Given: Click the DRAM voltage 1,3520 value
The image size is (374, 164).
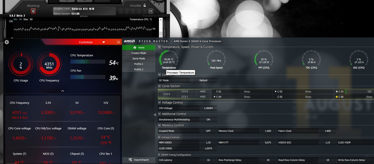Looking at the screenshot, I should click(x=77, y=138).
